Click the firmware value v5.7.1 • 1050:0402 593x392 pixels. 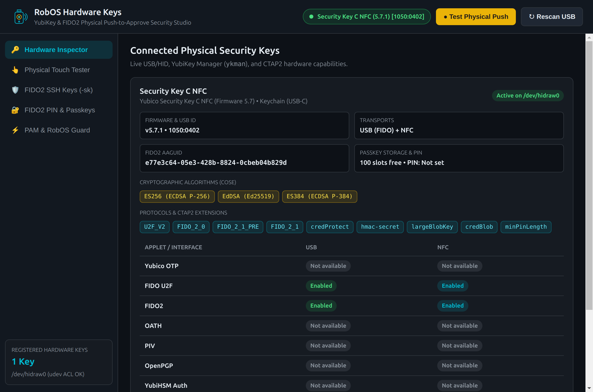click(x=172, y=130)
